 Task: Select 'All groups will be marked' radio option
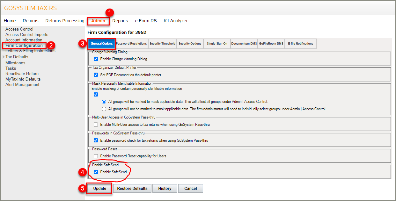(104, 102)
